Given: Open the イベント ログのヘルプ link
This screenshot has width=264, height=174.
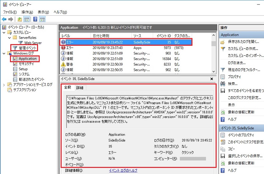Looking at the screenshot, I should click(123, 170).
